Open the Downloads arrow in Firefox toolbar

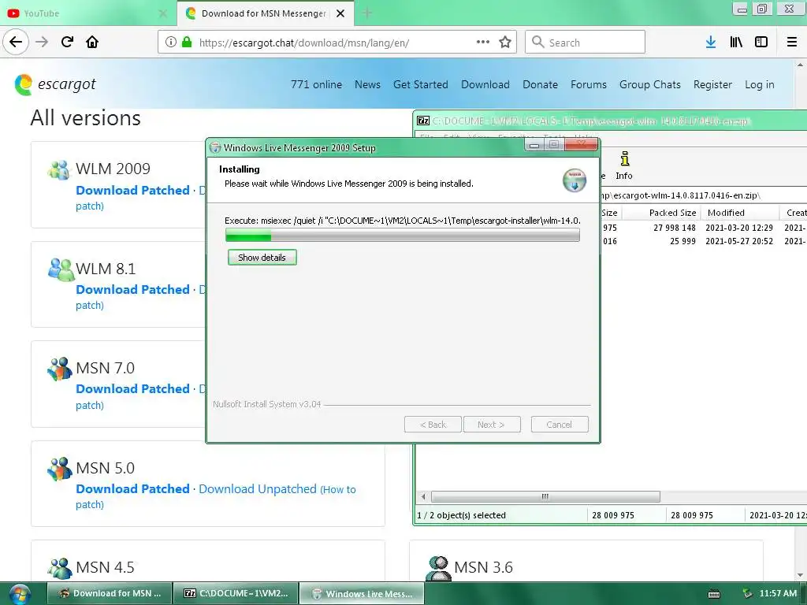[x=711, y=42]
